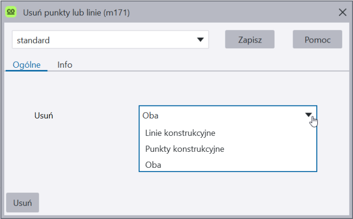Click the green app icon in title bar

click(x=11, y=13)
